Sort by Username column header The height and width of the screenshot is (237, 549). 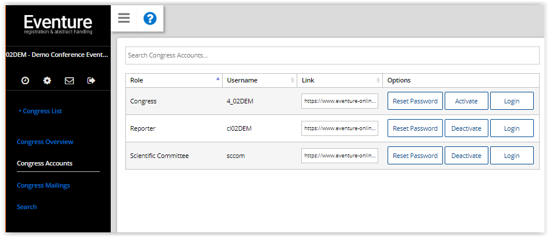(x=259, y=80)
